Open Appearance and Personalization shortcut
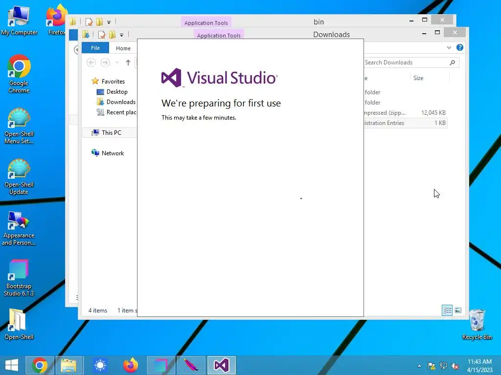 tap(19, 228)
